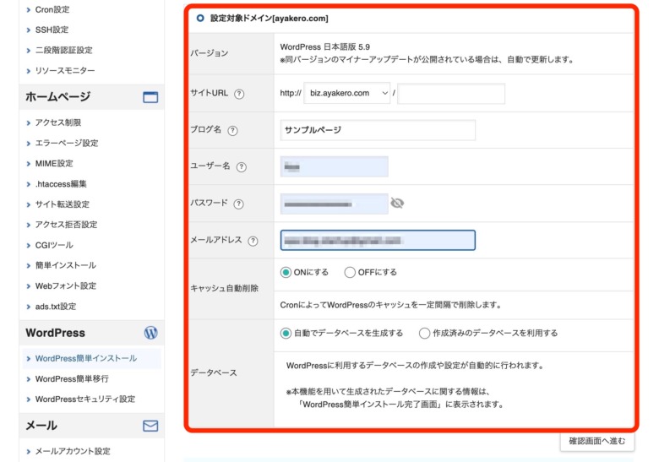659x462 pixels.
Task: Click the help icon next to ユーザー名
Action: (x=242, y=167)
